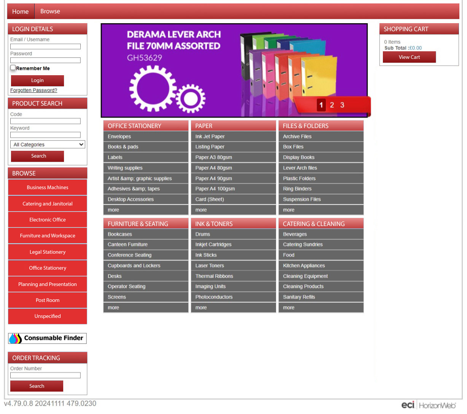Open the Envelopes link
The width and height of the screenshot is (467, 414).
(x=146, y=136)
